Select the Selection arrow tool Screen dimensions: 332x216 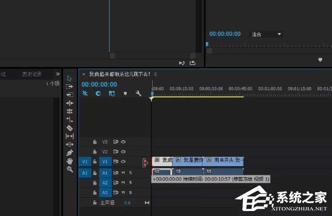(x=70, y=78)
